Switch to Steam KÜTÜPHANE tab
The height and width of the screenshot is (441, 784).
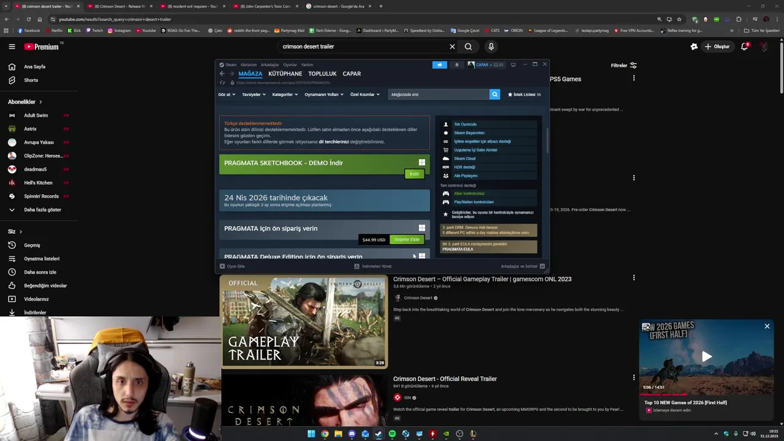click(x=285, y=73)
